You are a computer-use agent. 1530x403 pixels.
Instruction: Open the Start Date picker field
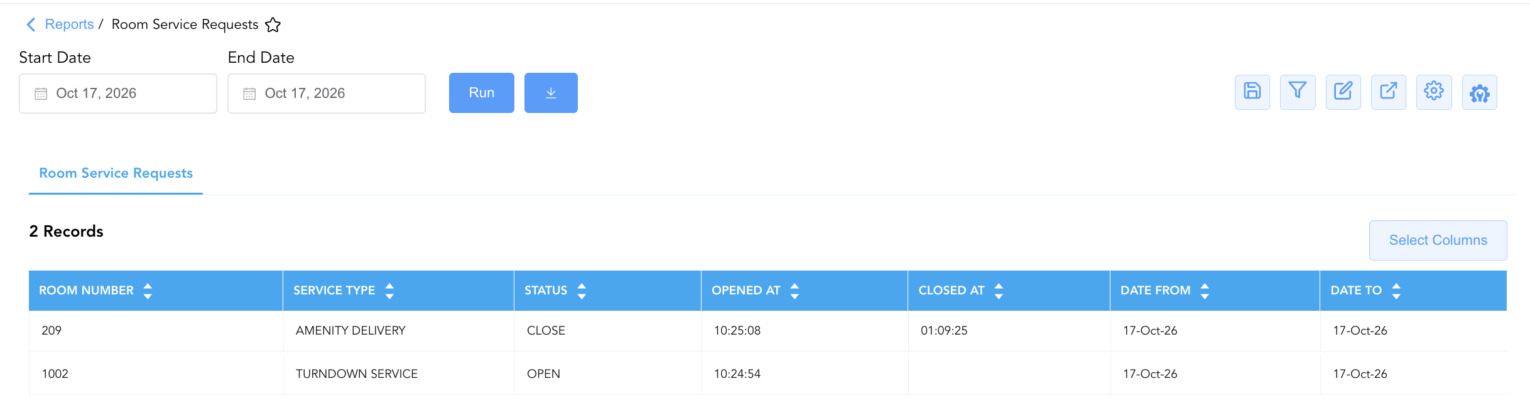click(118, 94)
